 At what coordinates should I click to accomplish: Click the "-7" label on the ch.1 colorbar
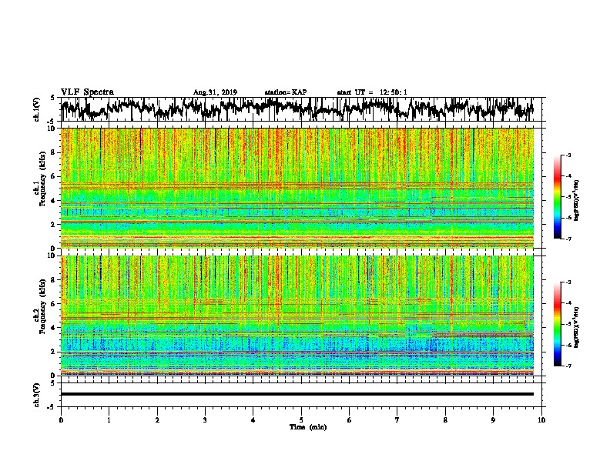568,239
